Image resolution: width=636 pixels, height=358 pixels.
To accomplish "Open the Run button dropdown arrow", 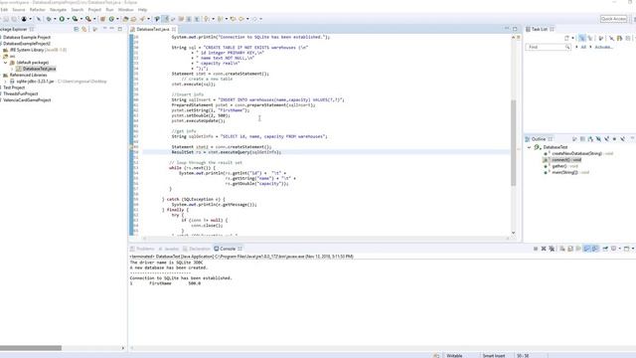I will pyautogui.click(x=68, y=19).
